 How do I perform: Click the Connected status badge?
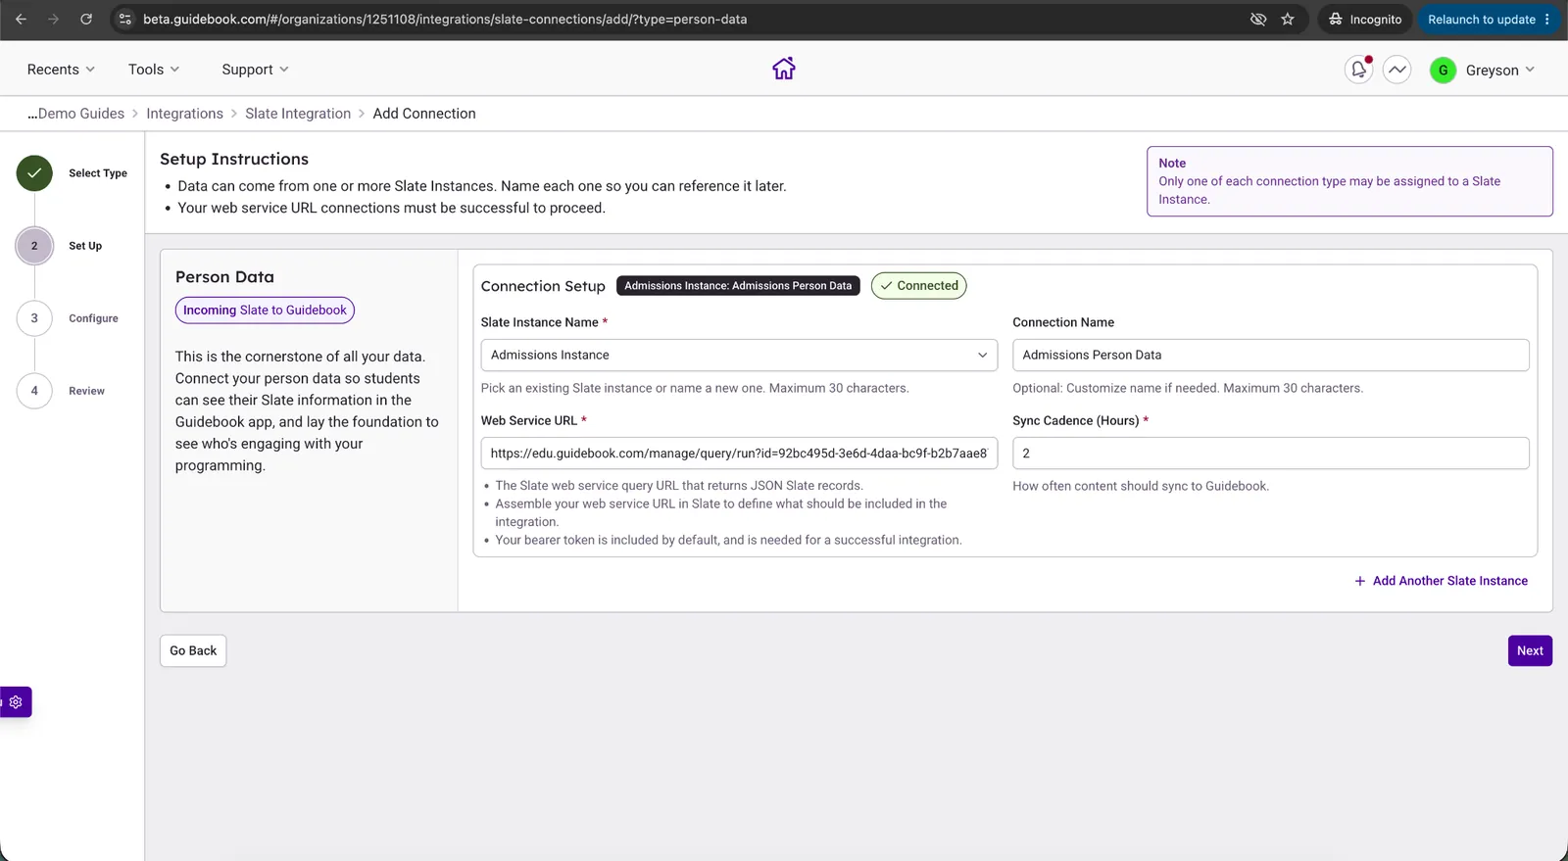point(919,286)
